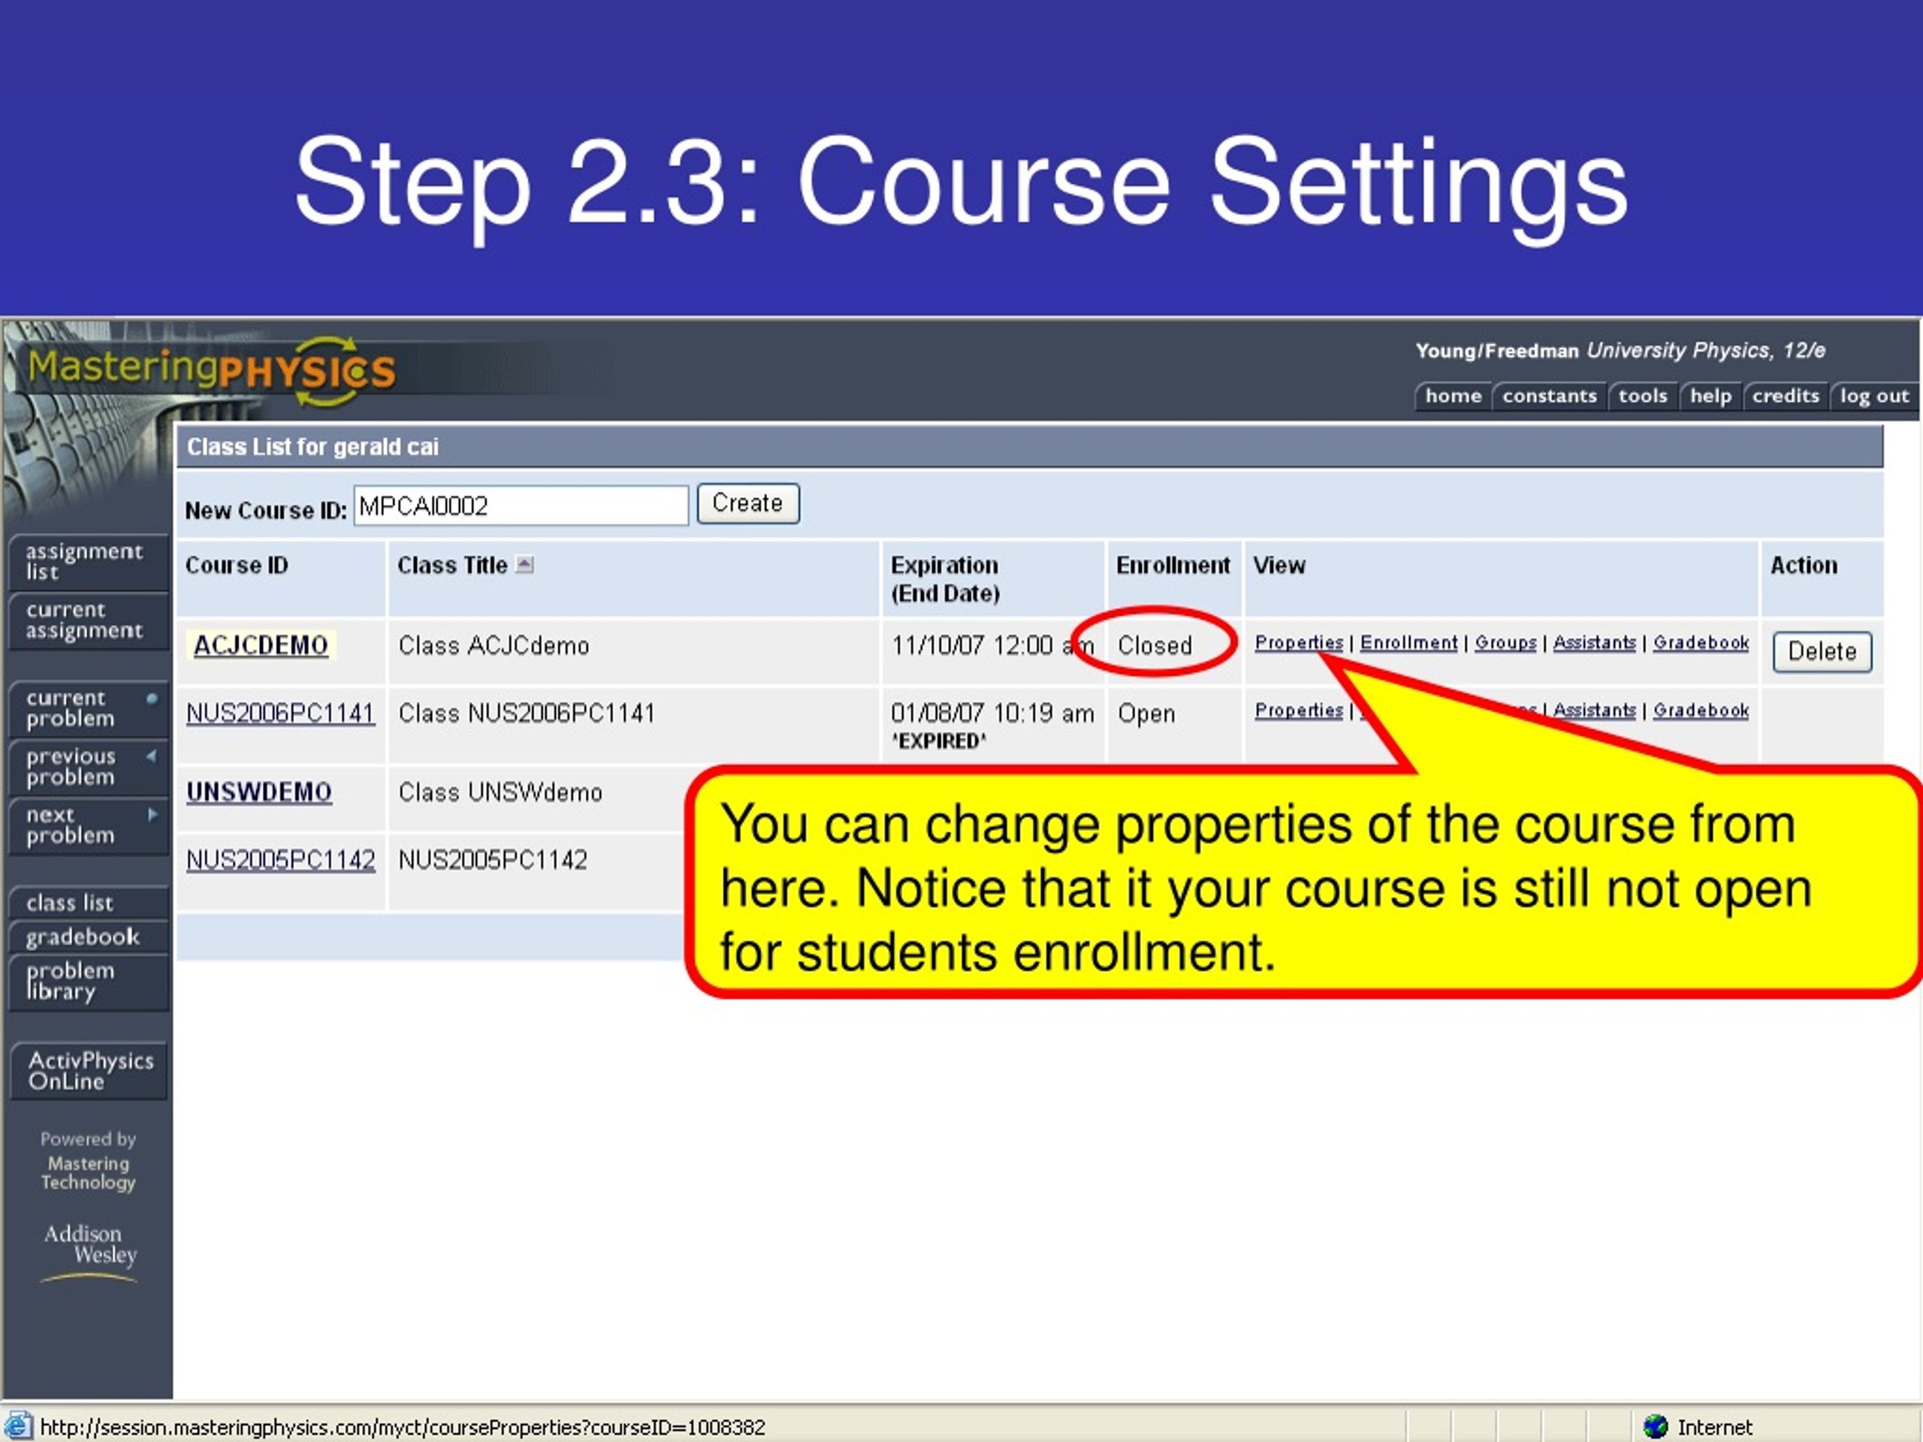The width and height of the screenshot is (1923, 1442).
Task: Open Properties for NUS2006PC1141
Action: point(1299,710)
